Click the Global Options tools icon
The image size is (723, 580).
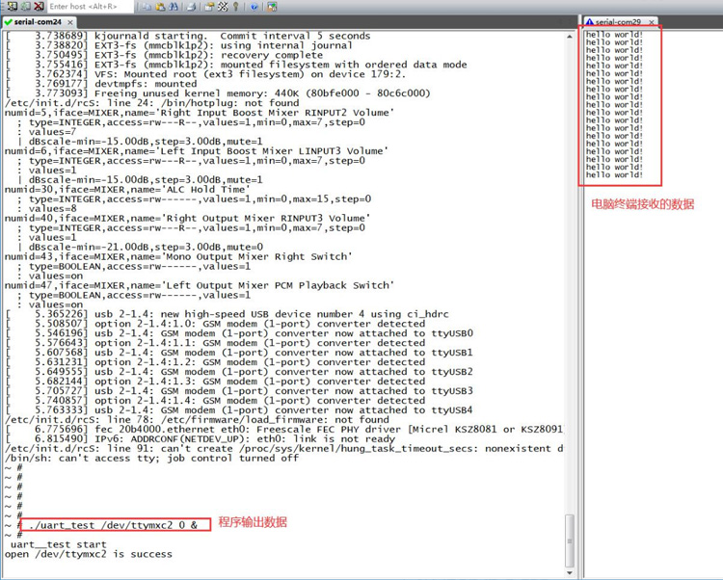coord(223,7)
